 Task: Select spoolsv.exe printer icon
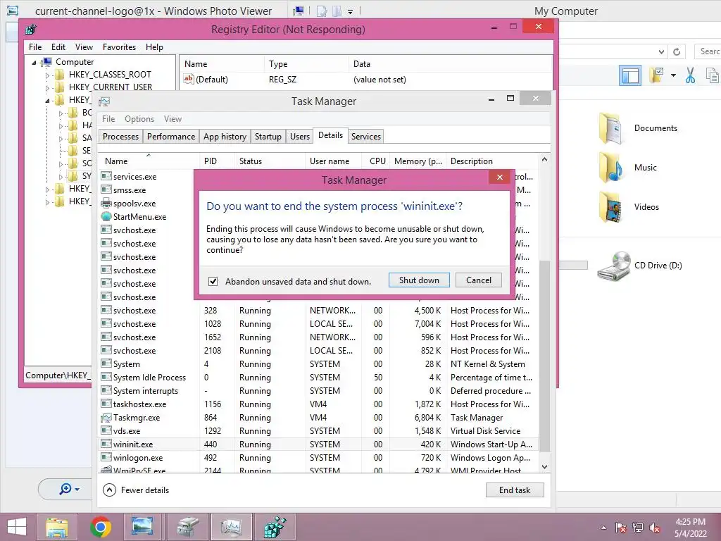[106, 203]
